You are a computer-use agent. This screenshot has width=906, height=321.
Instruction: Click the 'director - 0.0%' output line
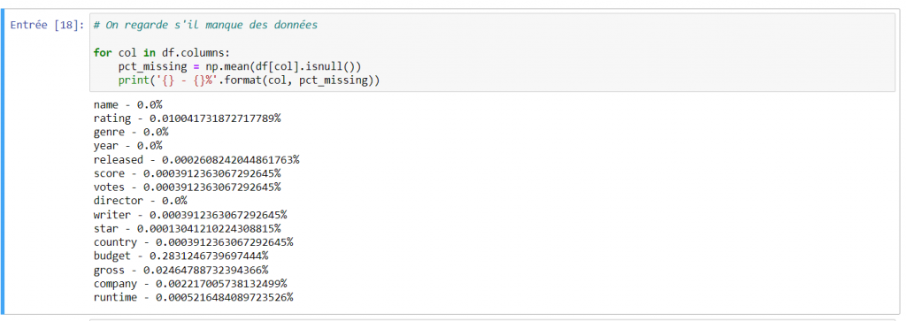[x=141, y=201]
